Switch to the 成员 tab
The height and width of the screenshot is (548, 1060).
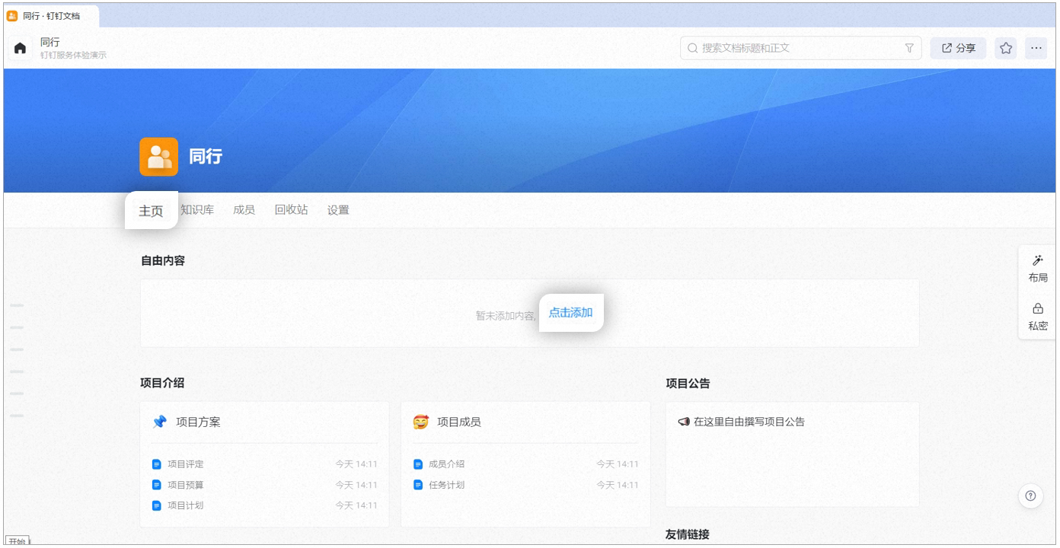(244, 210)
